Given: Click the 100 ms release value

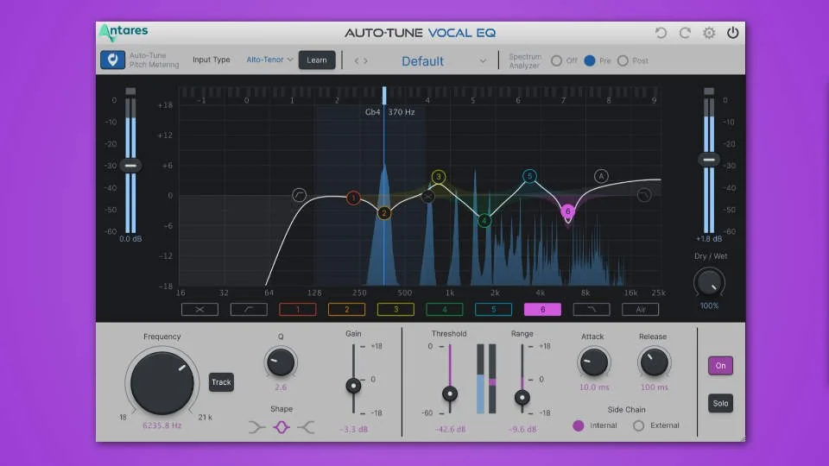Looking at the screenshot, I should (x=655, y=387).
